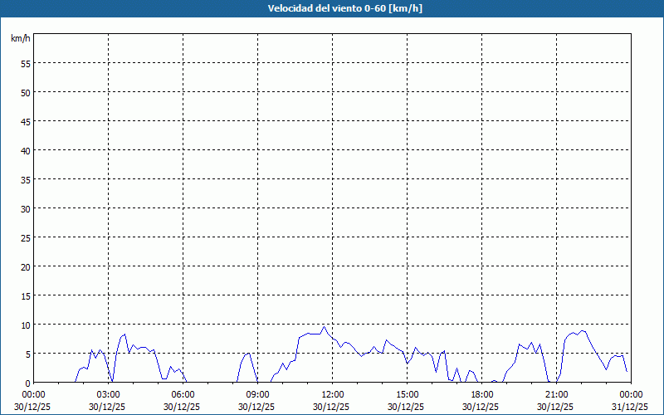
Task: Click the 21:00 time tick label
Action: (x=556, y=393)
